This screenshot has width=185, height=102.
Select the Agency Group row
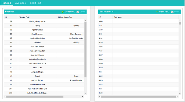click(44, 30)
